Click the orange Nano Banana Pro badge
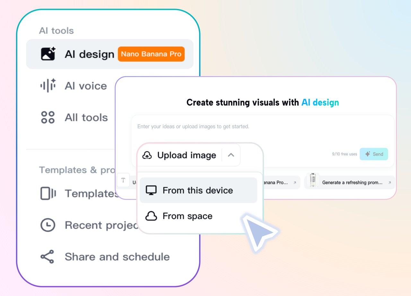The height and width of the screenshot is (296, 411). point(151,54)
